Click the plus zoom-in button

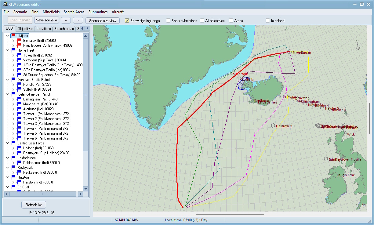coord(66,20)
